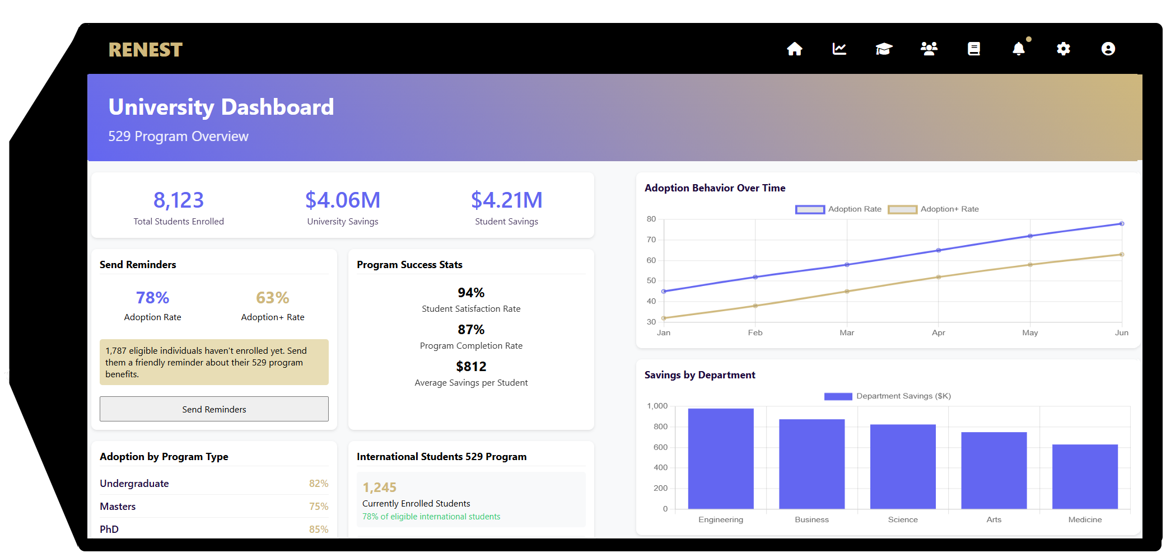The height and width of the screenshot is (553, 1166).
Task: Click Savings by Department title
Action: tap(700, 375)
